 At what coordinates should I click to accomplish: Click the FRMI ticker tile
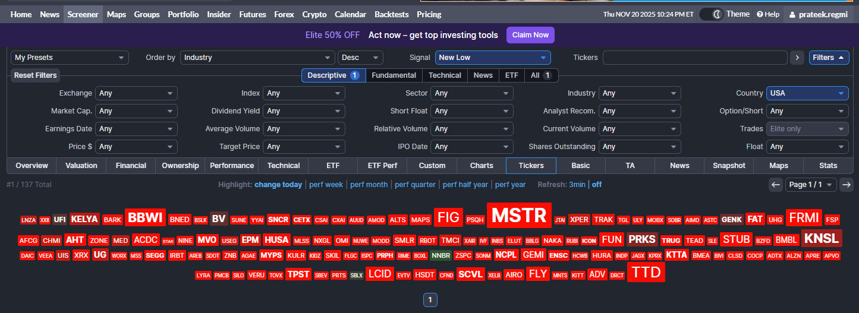804,218
